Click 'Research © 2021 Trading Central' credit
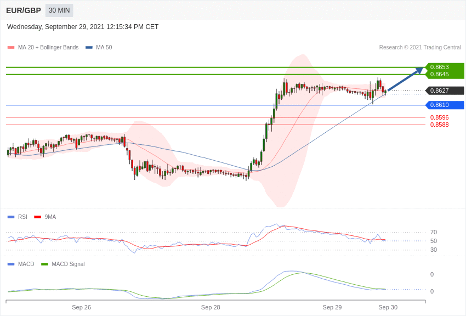This screenshot has height=316, width=466. pos(420,48)
